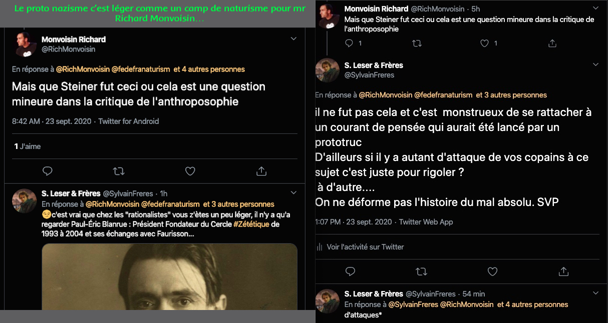Expand the menu chevron on the 1h-old S. Leser tweet
This screenshot has width=608, height=323.
[x=294, y=193]
